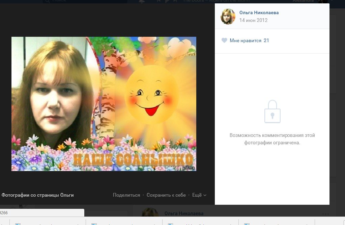Open Ольга Николаева profile name in side panel

tap(259, 12)
